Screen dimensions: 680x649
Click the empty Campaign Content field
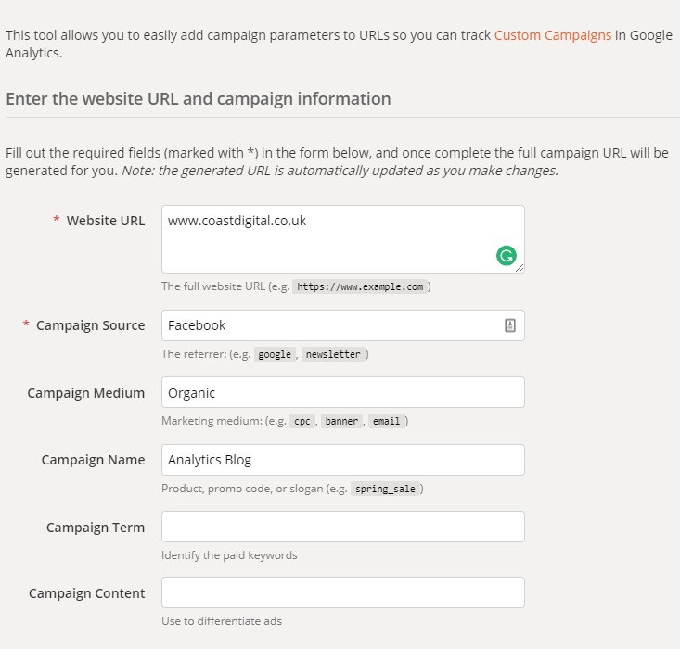pos(343,592)
